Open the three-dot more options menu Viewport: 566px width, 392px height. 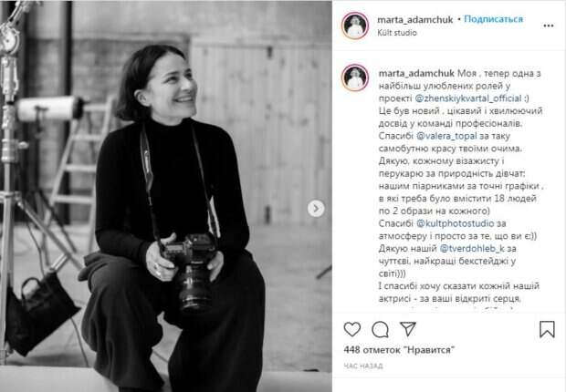(549, 26)
